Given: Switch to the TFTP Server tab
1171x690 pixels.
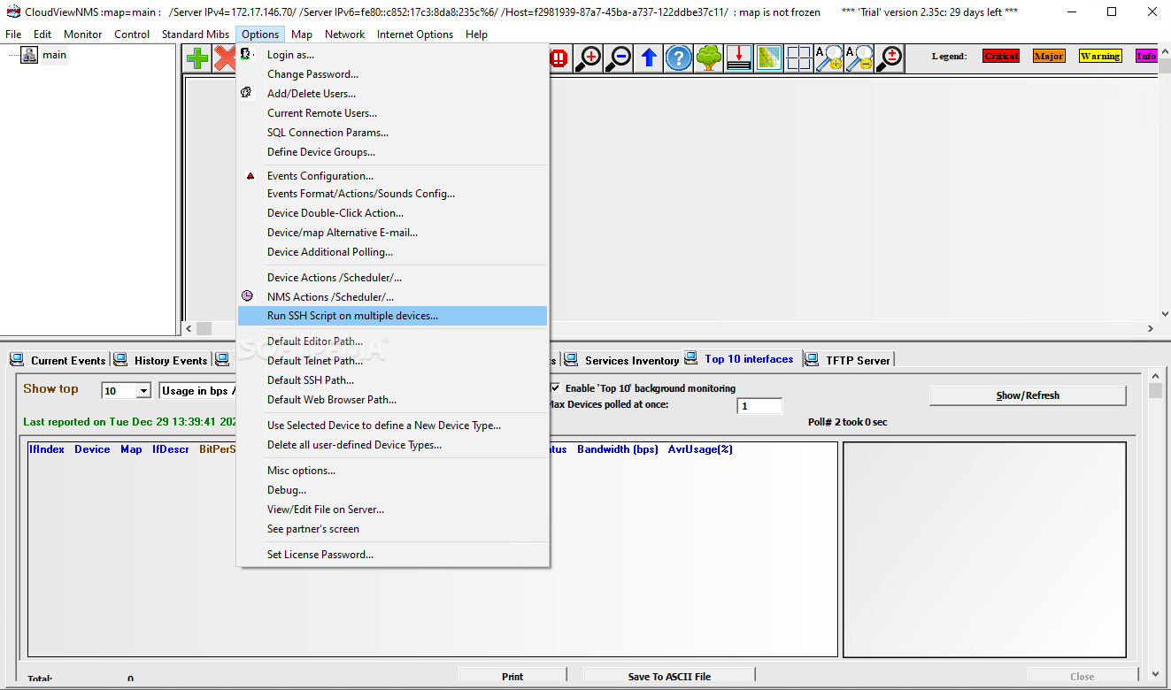Looking at the screenshot, I should tap(848, 360).
